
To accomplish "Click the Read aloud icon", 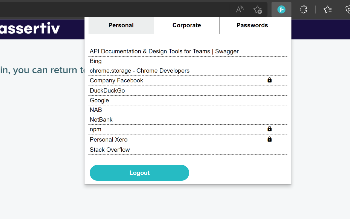I will click(x=240, y=10).
